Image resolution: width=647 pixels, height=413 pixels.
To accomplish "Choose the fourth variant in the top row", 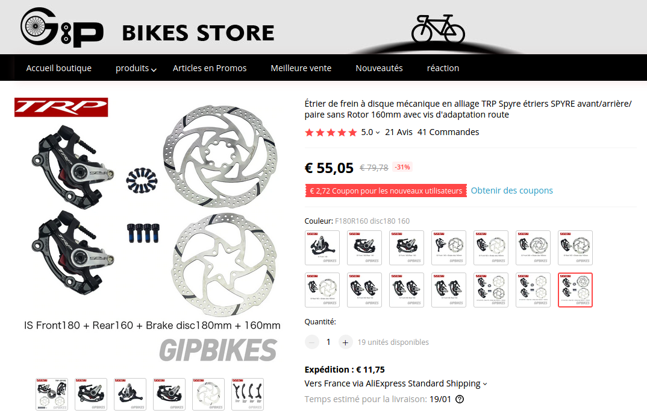I will click(x=449, y=248).
